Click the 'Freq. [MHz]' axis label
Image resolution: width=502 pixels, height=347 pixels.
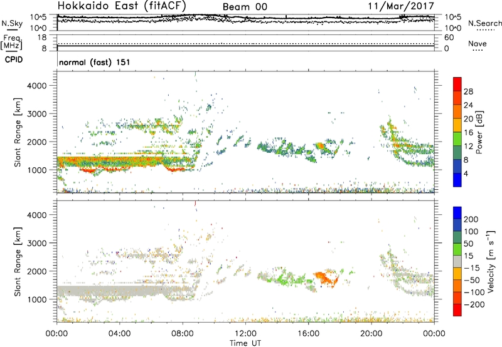click(x=11, y=42)
